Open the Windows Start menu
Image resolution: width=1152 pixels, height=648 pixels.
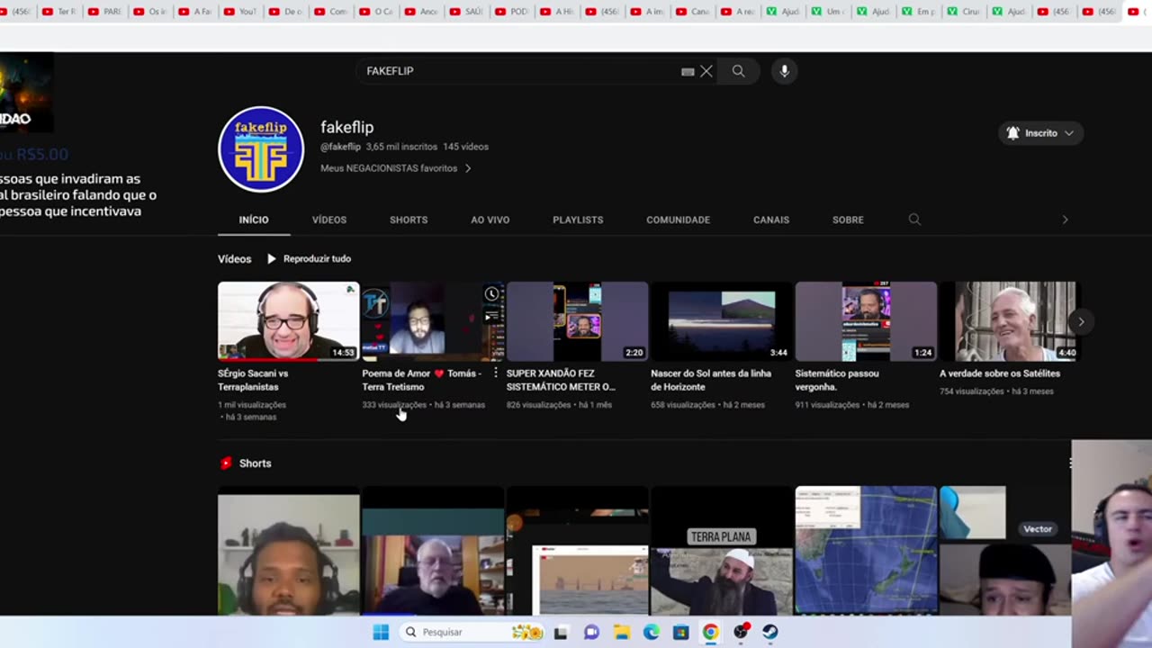381,633
